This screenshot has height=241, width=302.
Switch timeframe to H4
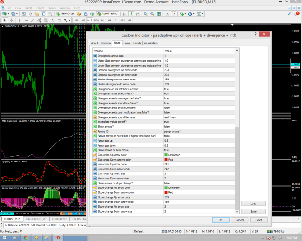pyautogui.click(x=109, y=20)
